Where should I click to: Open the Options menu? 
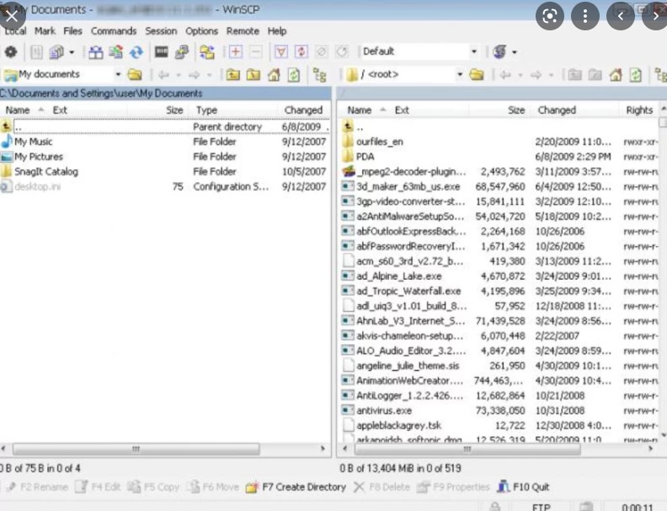[201, 31]
